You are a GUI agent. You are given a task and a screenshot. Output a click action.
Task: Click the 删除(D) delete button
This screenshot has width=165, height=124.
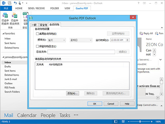[x=91, y=93]
